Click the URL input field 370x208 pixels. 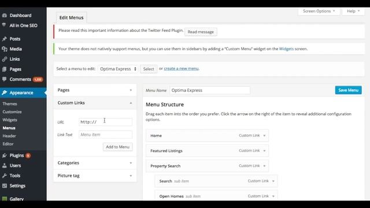105,122
